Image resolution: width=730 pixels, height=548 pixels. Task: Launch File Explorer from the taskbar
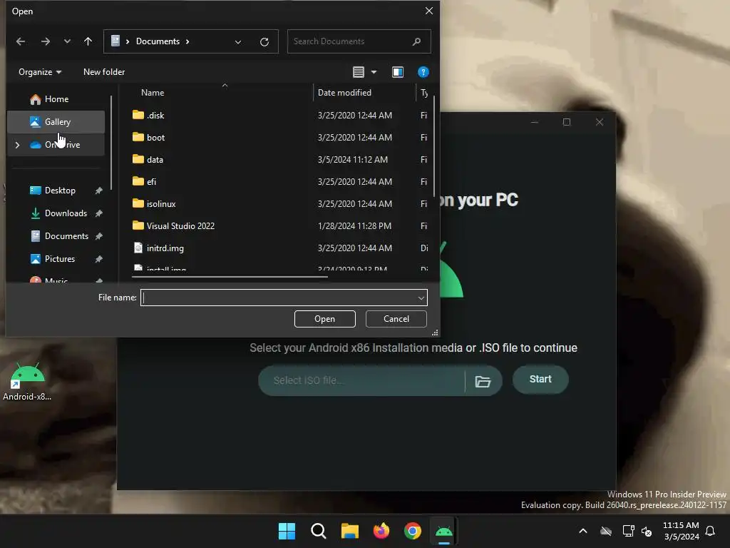pyautogui.click(x=349, y=531)
